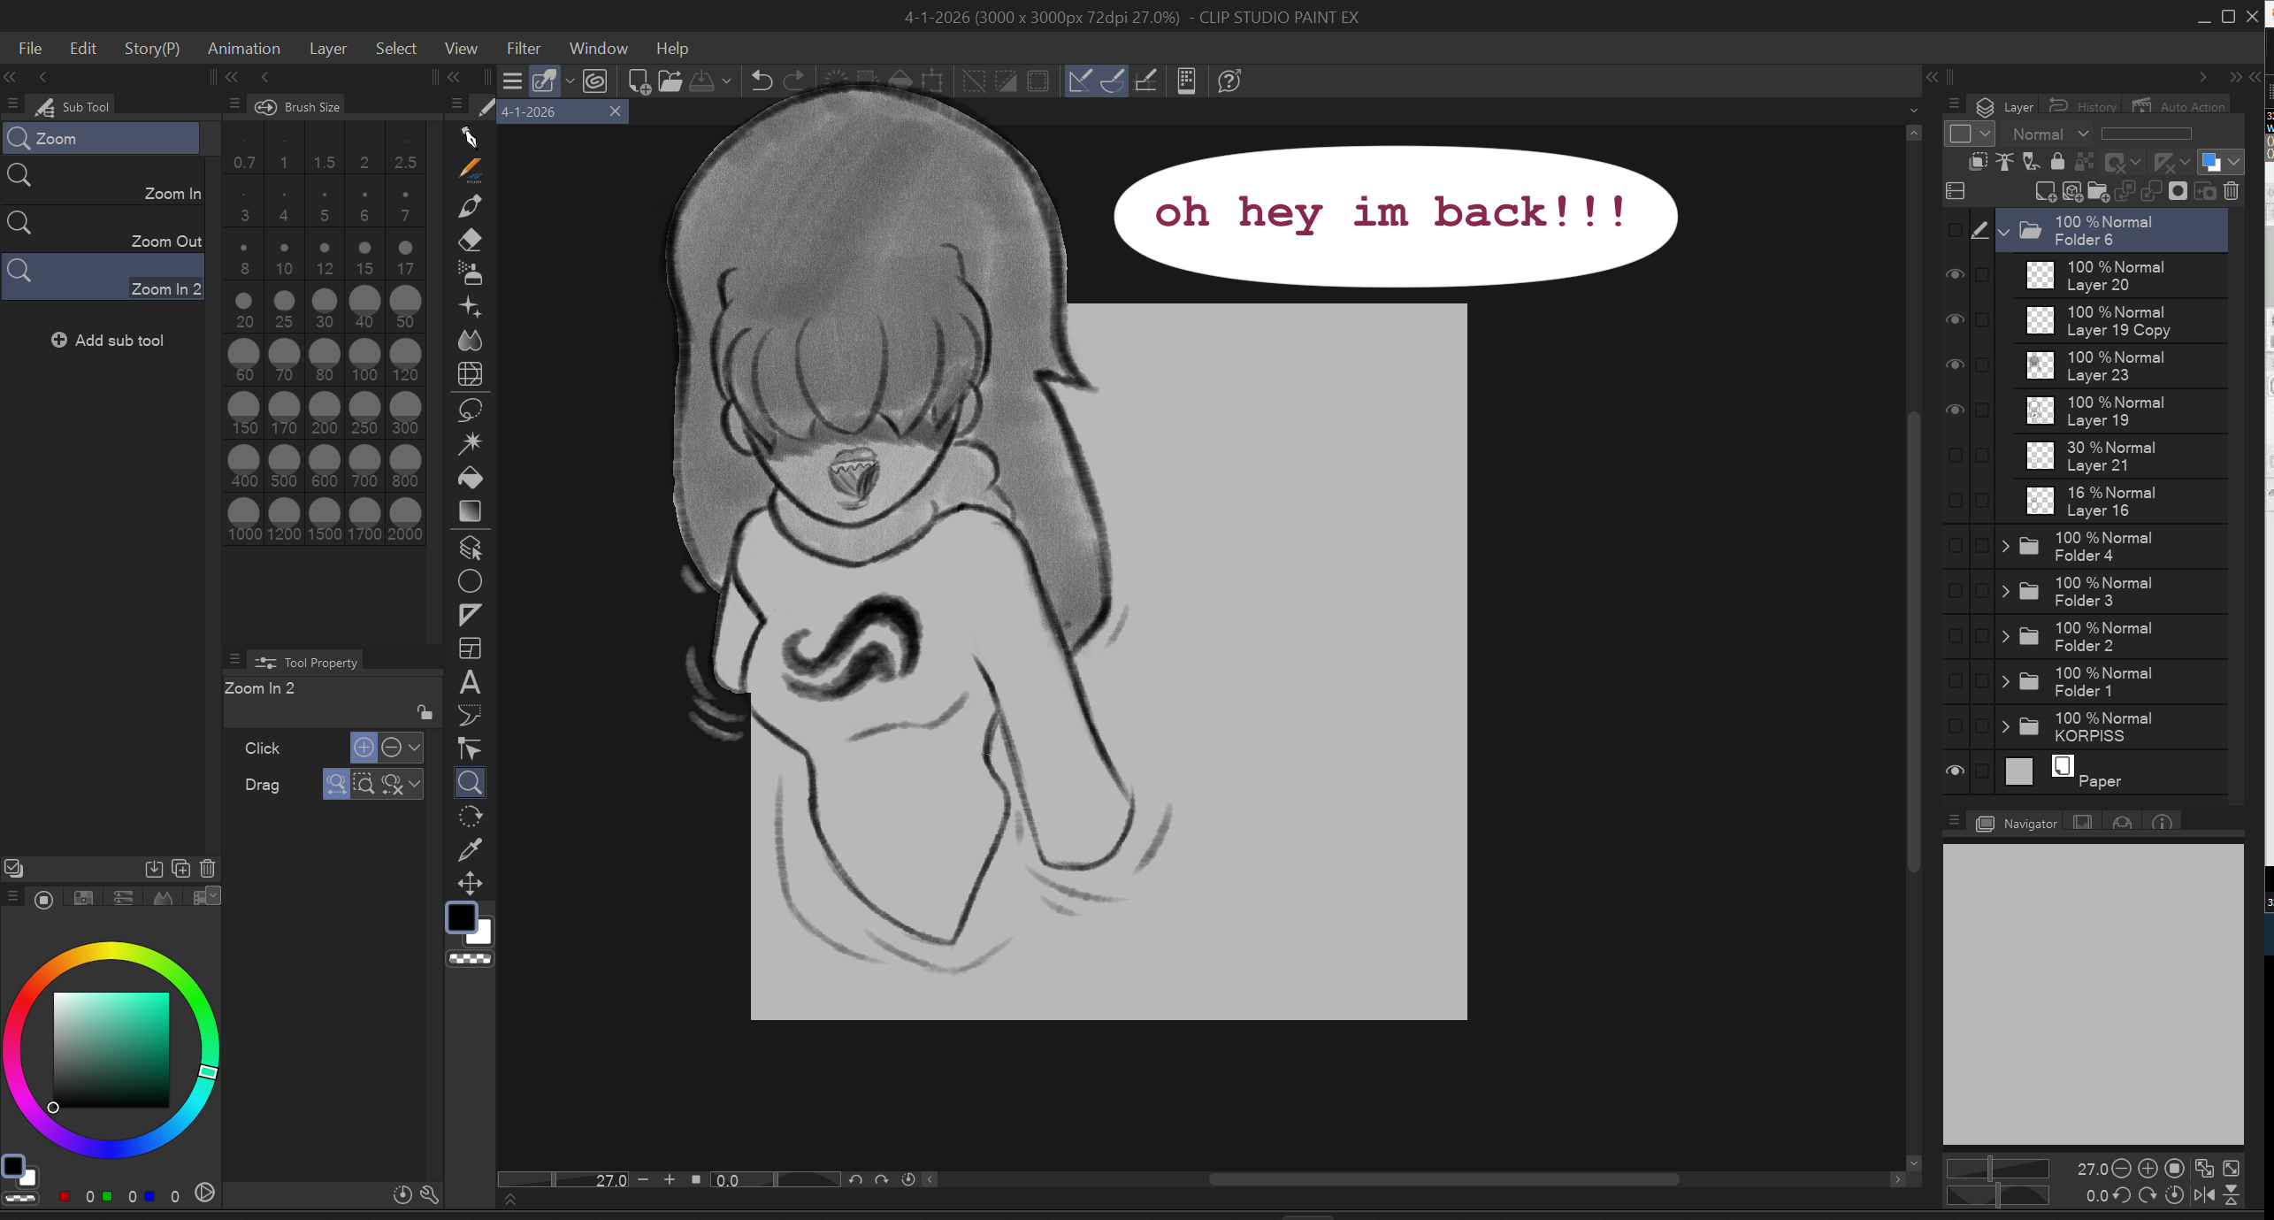
Task: Select the Text tool (letter A)
Action: 470,682
